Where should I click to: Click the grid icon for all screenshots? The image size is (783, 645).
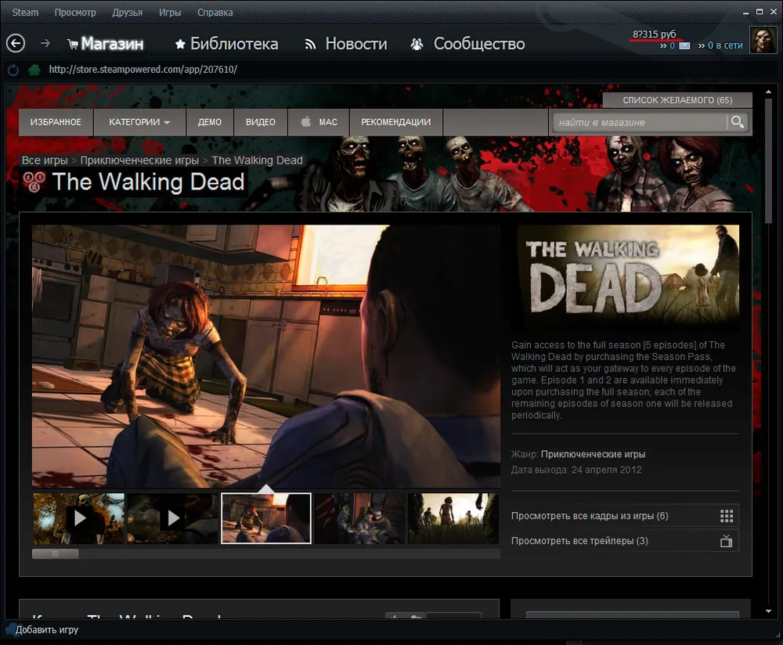click(x=726, y=516)
